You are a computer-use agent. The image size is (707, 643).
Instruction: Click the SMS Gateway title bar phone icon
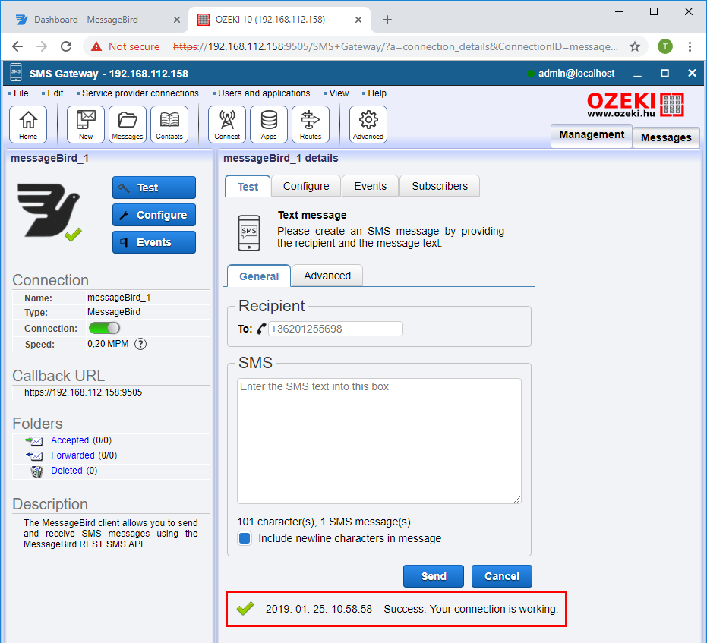tap(16, 73)
